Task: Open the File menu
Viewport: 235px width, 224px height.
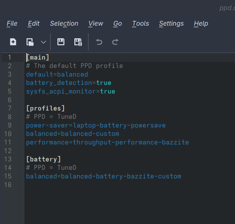Action: [12, 24]
